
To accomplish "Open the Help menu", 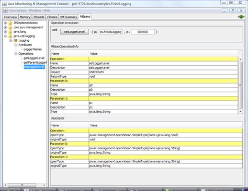I will coord(47,10).
